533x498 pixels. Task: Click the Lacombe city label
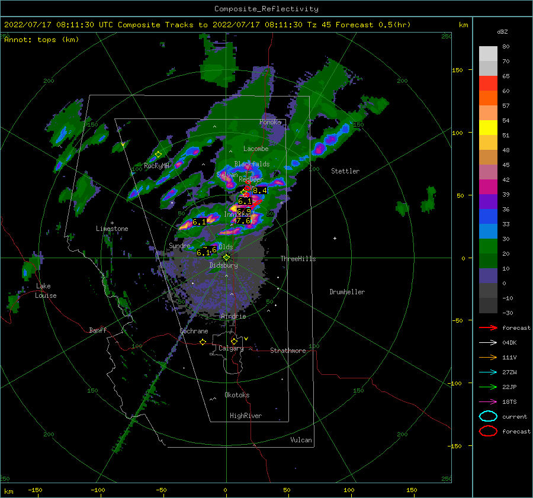click(x=256, y=149)
